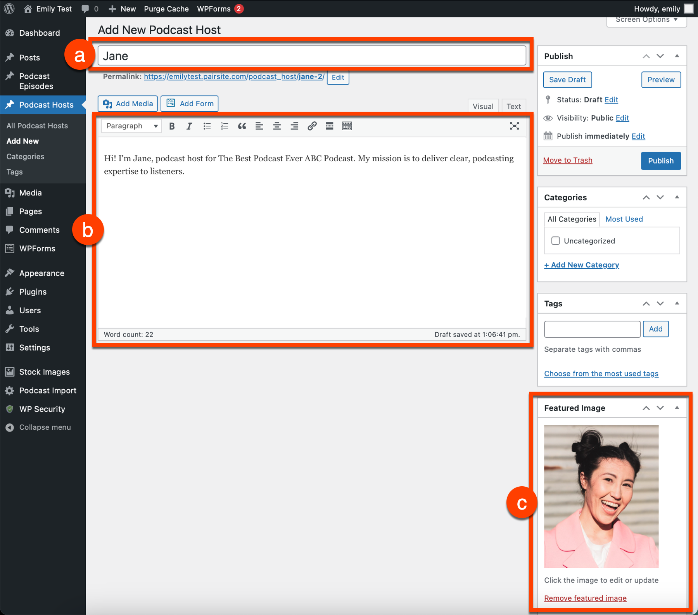The image size is (698, 615).
Task: Move the Publish box down
Action: pos(660,56)
